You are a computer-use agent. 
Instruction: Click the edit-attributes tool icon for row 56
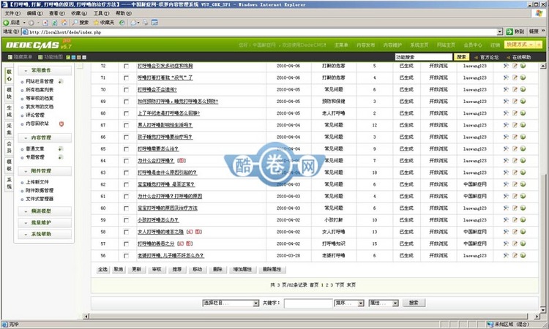click(x=506, y=256)
